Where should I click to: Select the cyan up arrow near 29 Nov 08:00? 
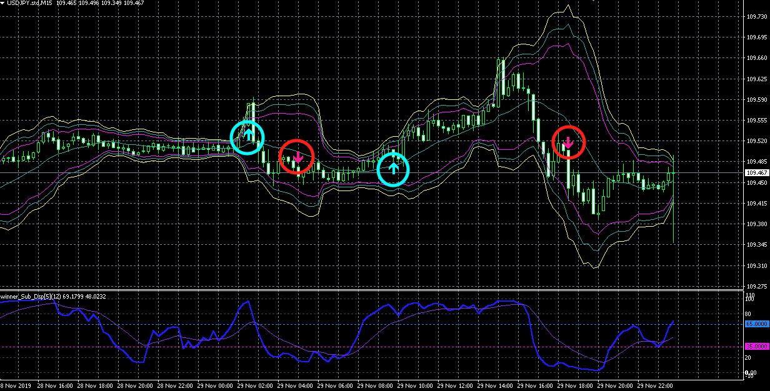394,167
